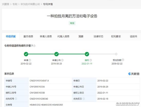Open the 说明书 tab

click(134, 37)
